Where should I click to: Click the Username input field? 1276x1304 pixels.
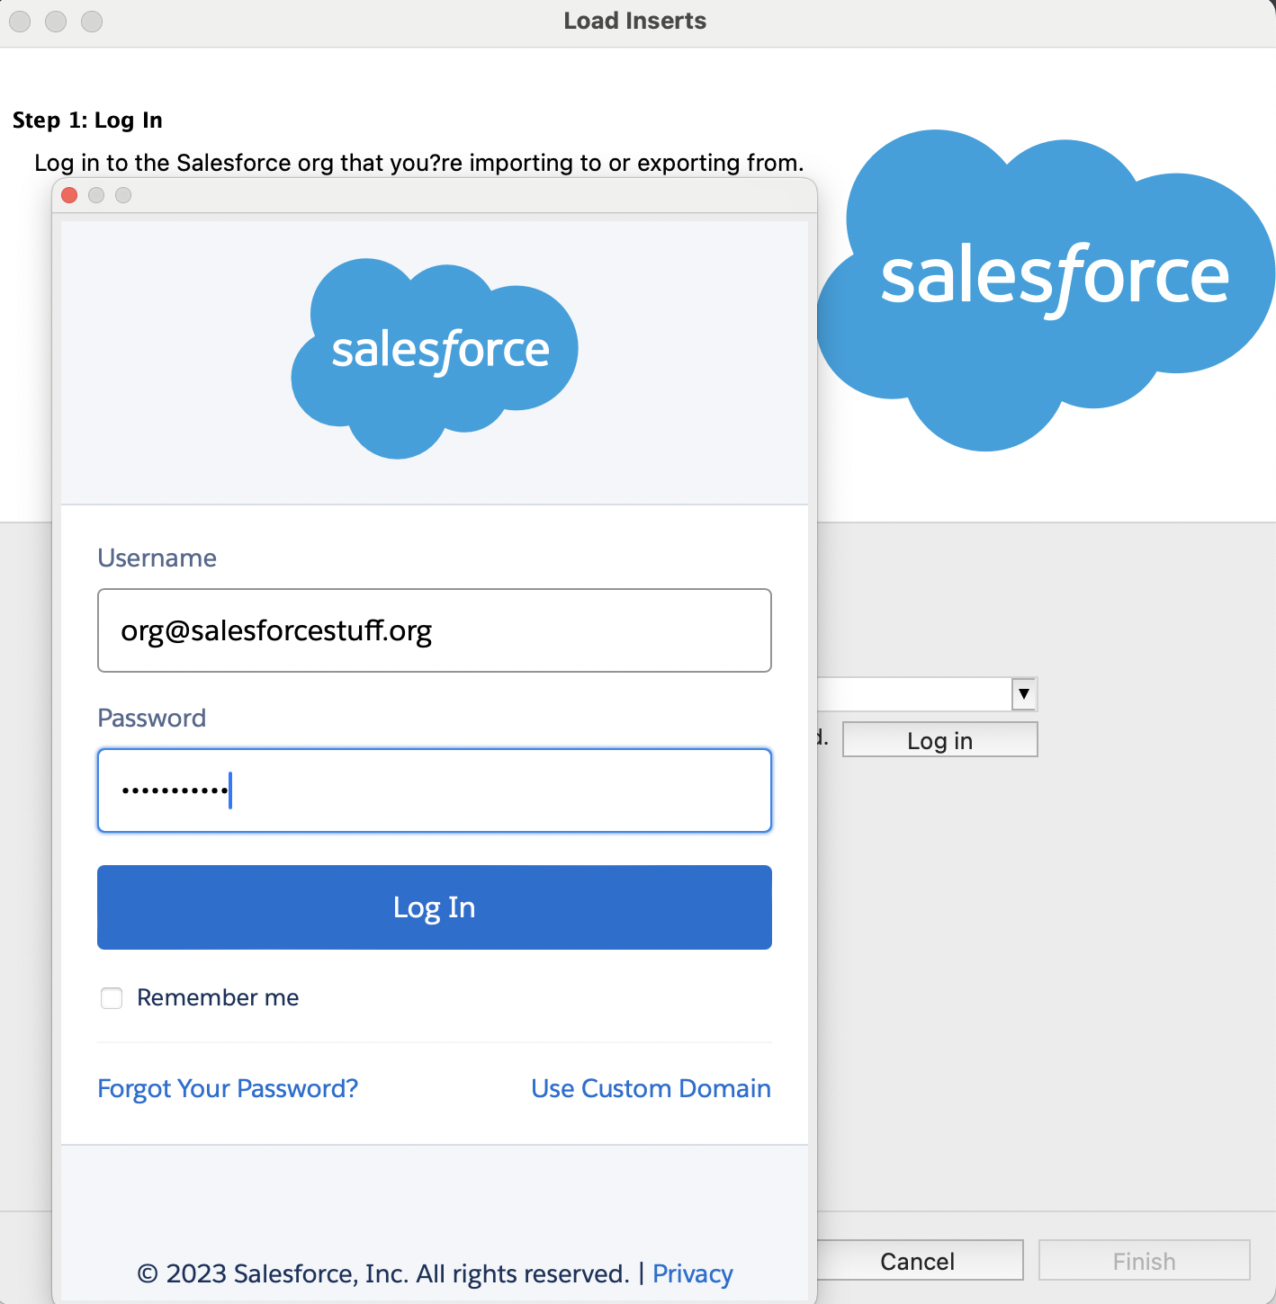pyautogui.click(x=434, y=630)
